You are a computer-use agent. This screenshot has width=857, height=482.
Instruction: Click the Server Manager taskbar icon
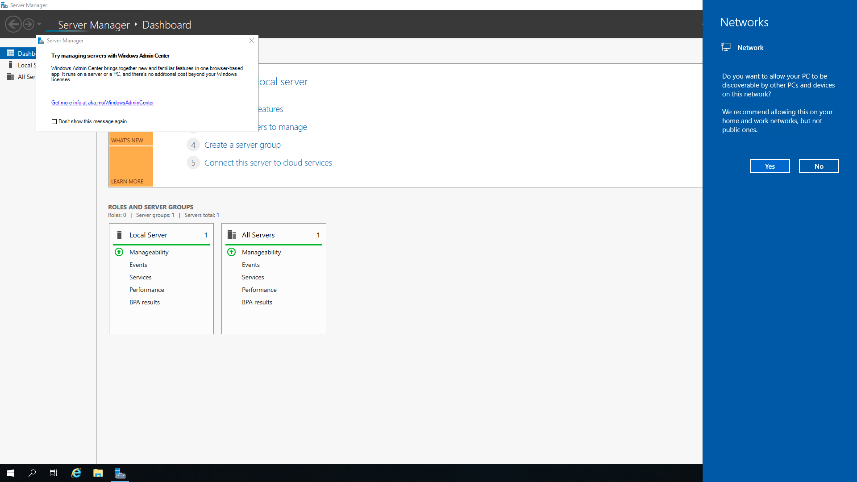120,473
